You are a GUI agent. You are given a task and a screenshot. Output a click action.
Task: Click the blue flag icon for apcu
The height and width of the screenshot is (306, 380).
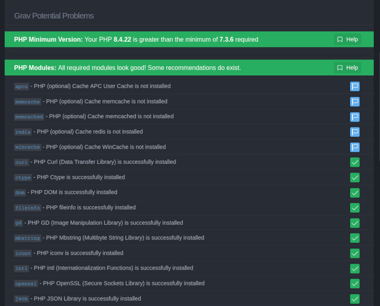point(354,86)
